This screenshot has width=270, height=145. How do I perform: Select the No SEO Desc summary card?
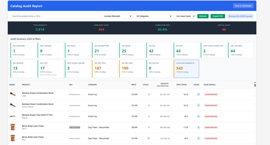132,69
